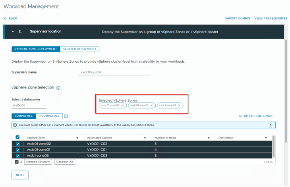Open the Select a datacenter dropdown
The width and height of the screenshot is (290, 187).
[x=30, y=106]
